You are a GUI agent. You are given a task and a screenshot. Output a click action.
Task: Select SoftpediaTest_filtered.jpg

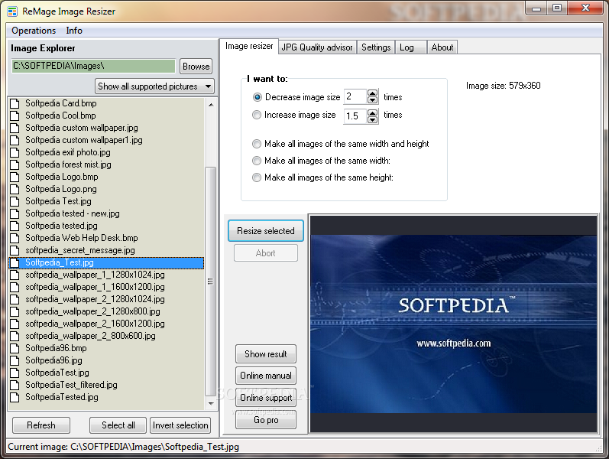[x=106, y=385]
